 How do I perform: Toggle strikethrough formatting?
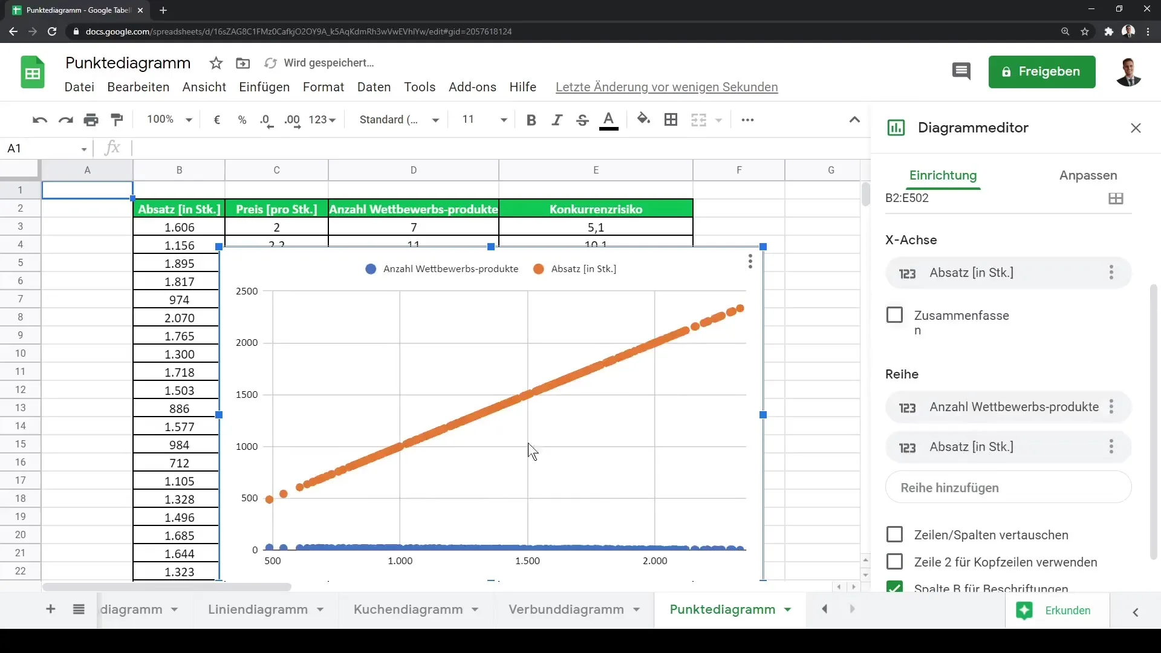pos(582,120)
